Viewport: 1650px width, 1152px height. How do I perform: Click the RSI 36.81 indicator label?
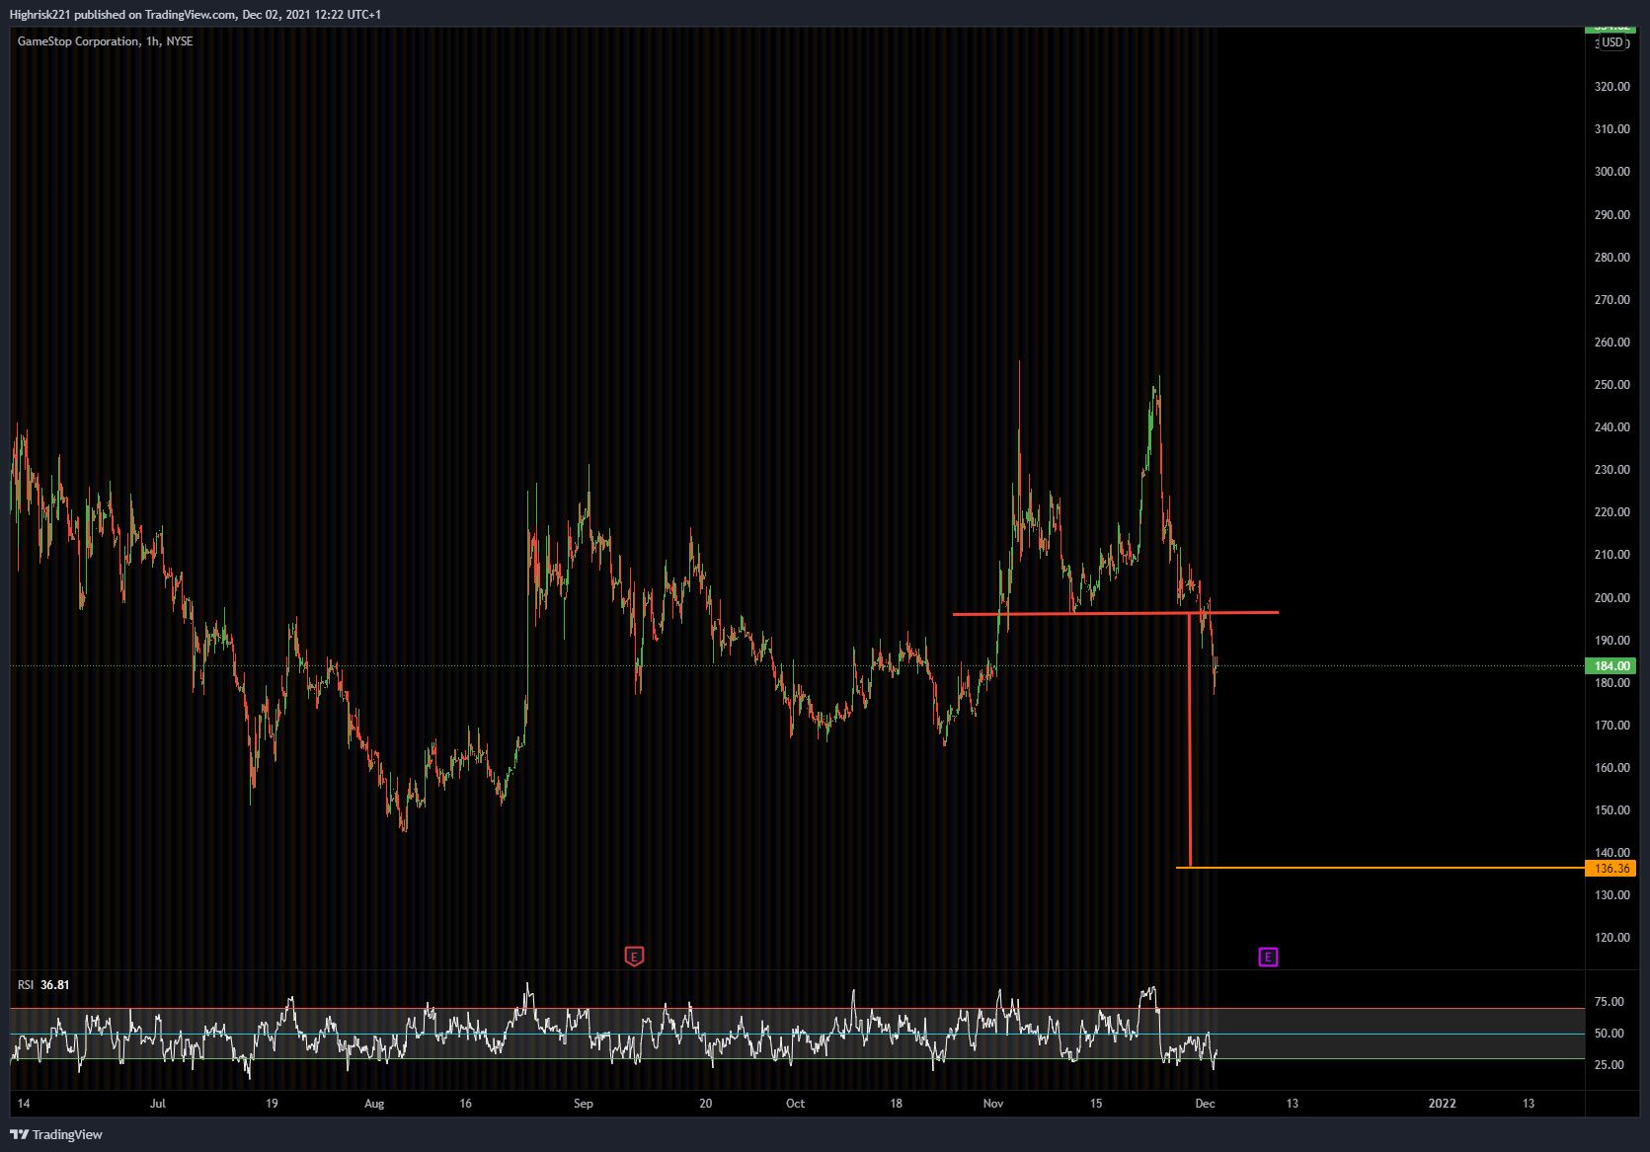(43, 985)
